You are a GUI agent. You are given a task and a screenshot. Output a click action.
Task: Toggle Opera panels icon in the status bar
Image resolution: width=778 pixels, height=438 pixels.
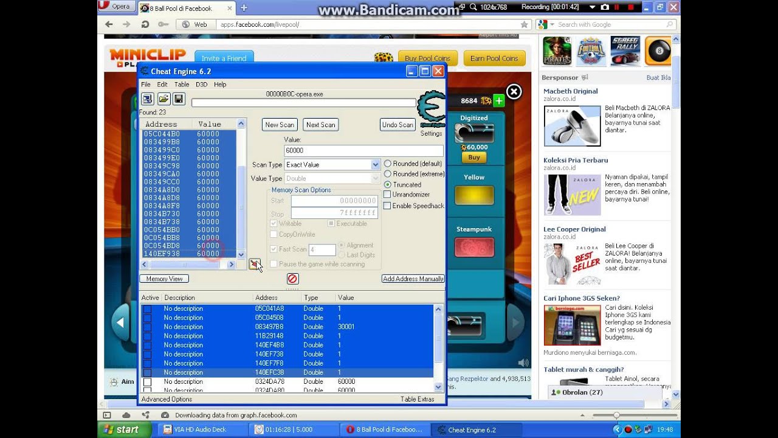(108, 415)
